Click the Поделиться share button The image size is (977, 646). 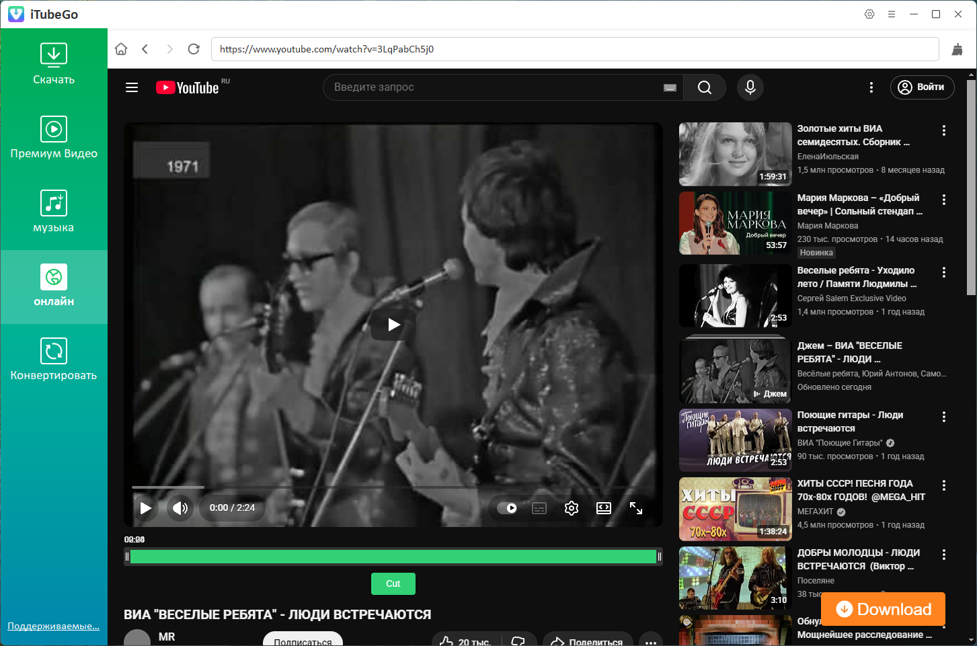588,640
